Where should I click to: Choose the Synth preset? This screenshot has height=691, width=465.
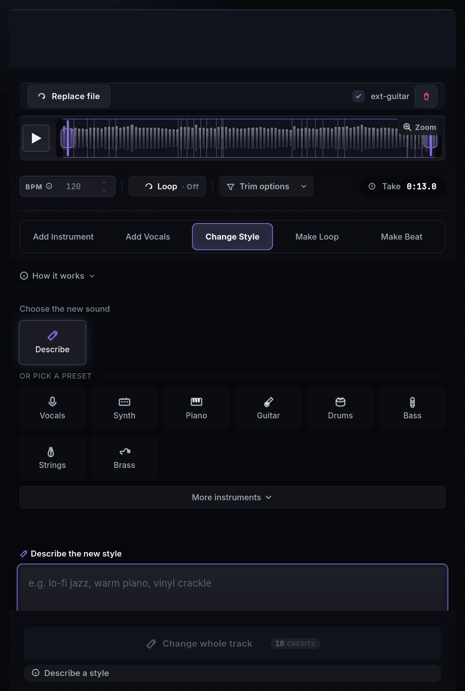coord(124,409)
